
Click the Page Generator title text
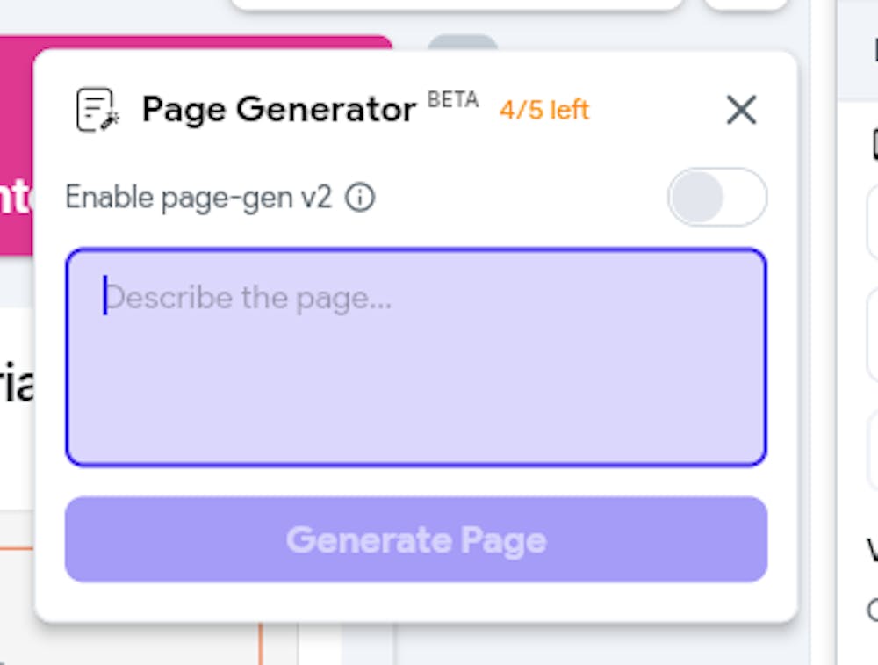coord(279,110)
